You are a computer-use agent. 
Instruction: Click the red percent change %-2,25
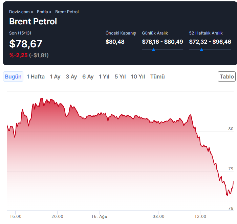pyautogui.click(x=18, y=55)
